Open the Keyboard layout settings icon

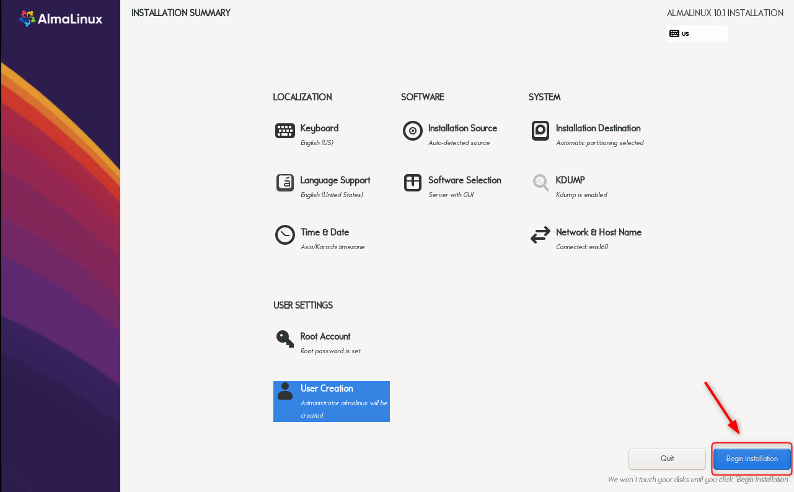click(x=285, y=131)
